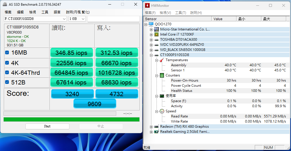
Task: Open the 編輯 menu in AS SSD
Action: tap(20, 12)
